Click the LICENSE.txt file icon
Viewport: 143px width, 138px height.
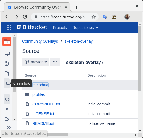tap(27, 114)
